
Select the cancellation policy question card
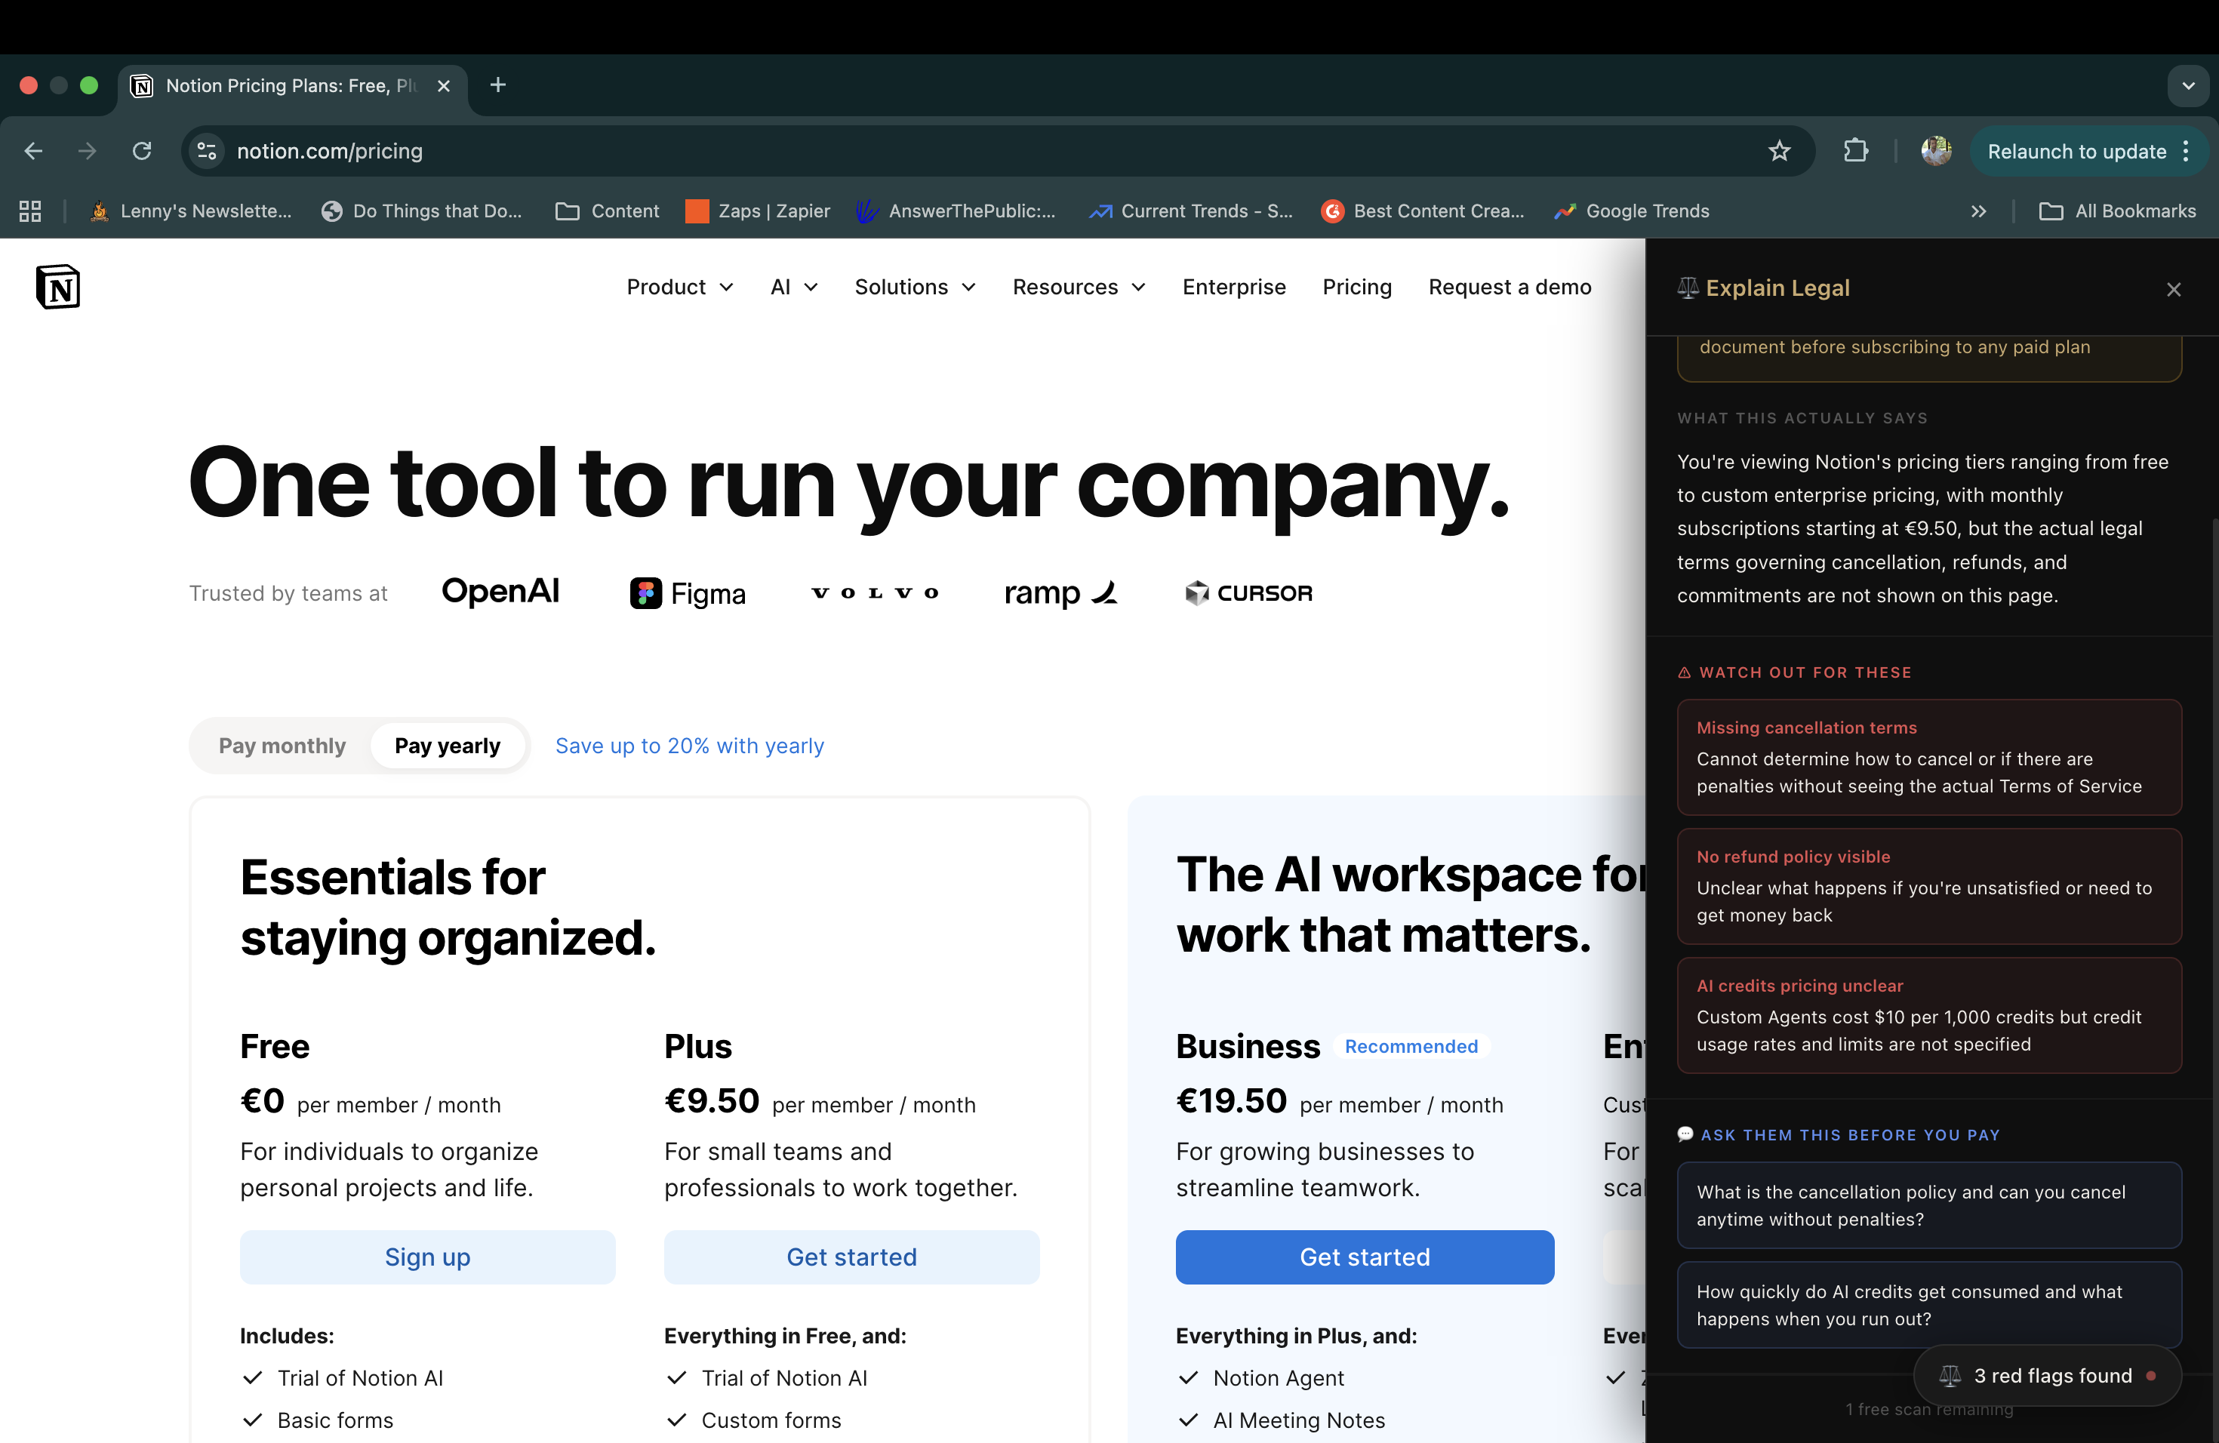[1929, 1205]
